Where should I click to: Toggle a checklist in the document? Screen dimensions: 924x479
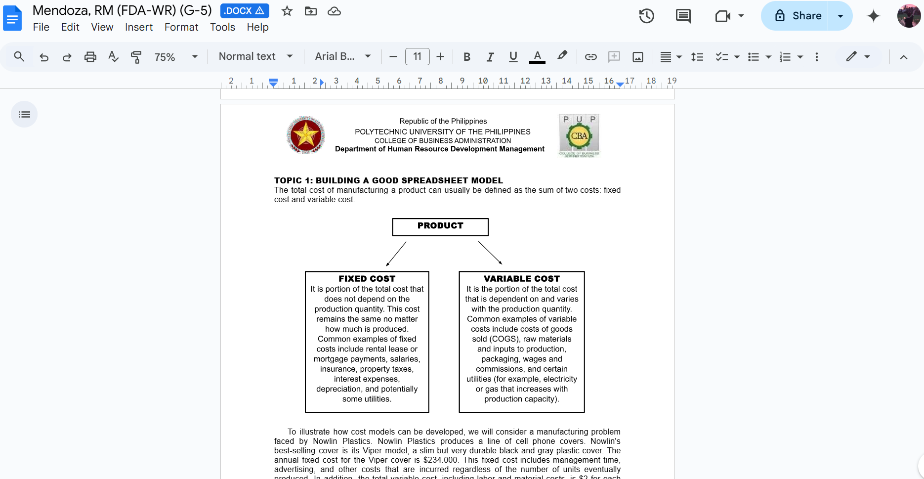[721, 57]
